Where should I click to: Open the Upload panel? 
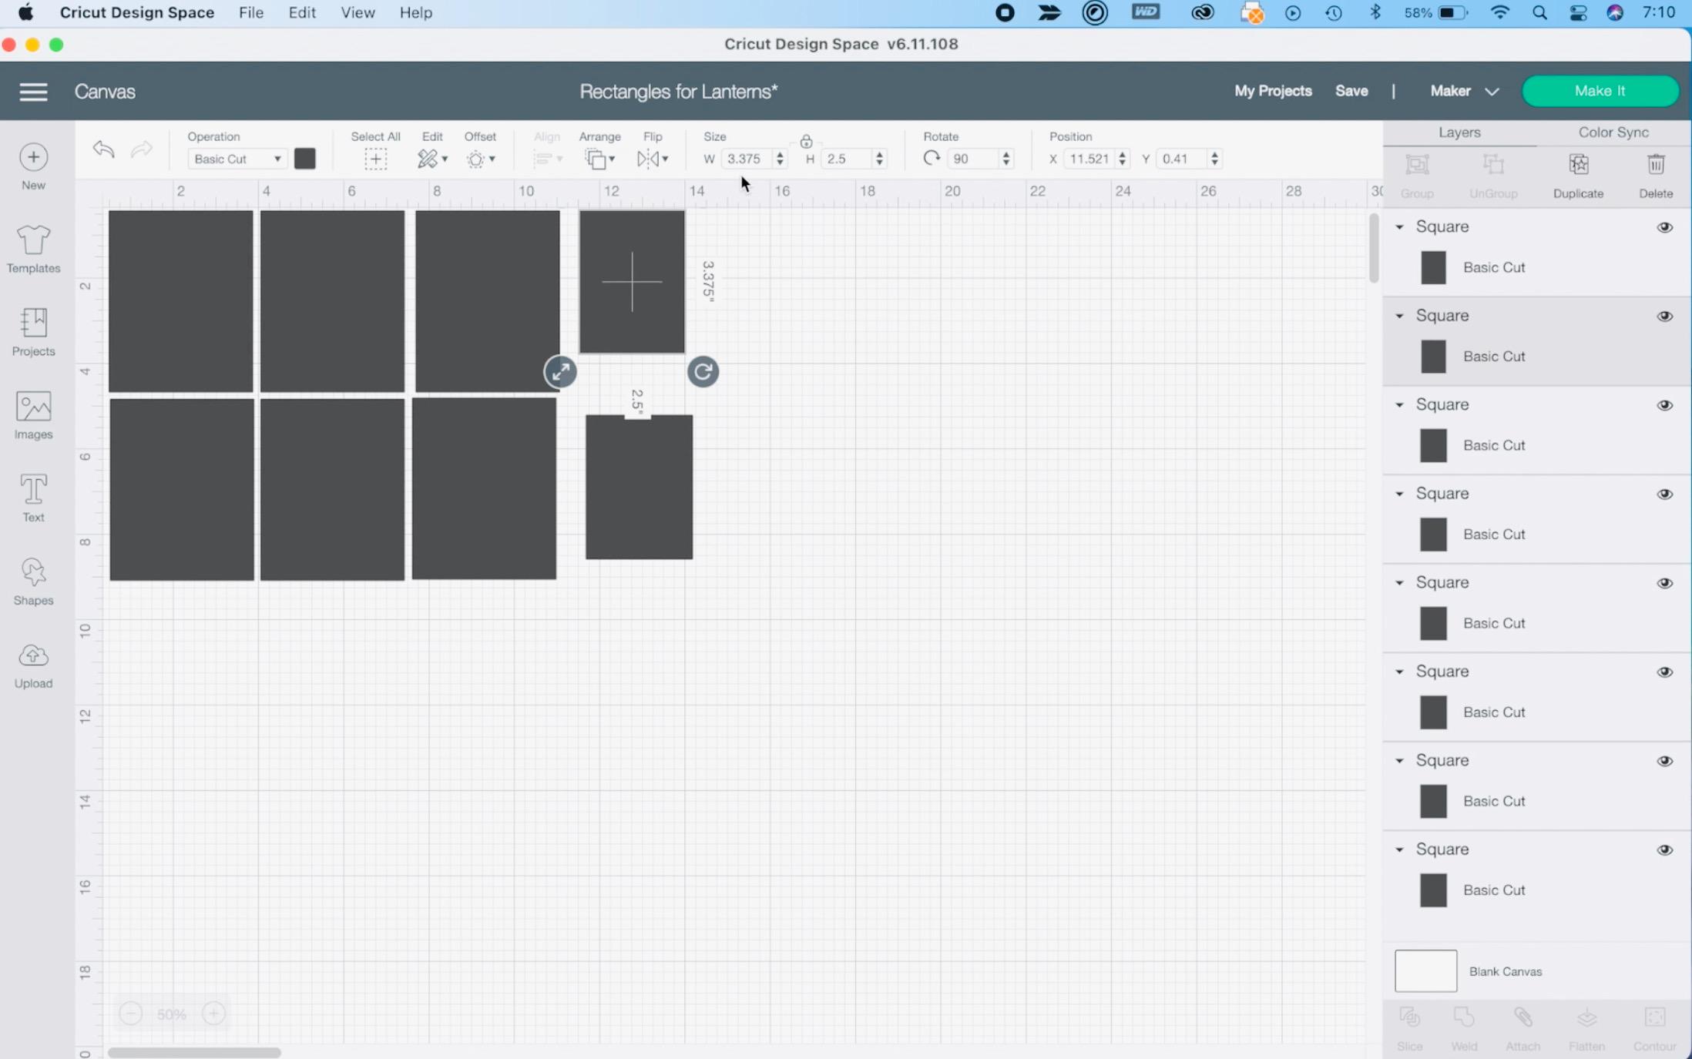(x=33, y=664)
